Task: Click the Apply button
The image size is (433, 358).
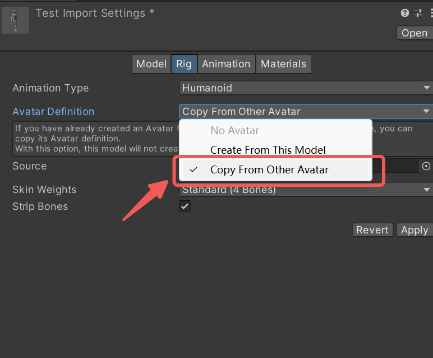Action: tap(415, 230)
